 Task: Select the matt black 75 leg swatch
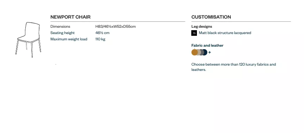(194, 33)
